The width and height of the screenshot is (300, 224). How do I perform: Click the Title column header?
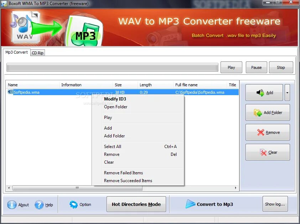point(233,85)
